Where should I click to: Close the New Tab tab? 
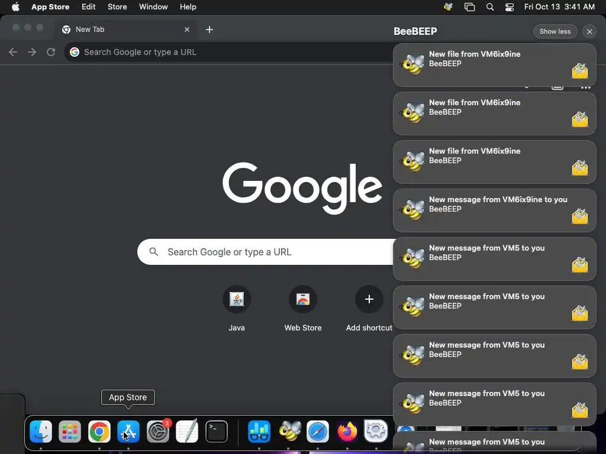(187, 30)
